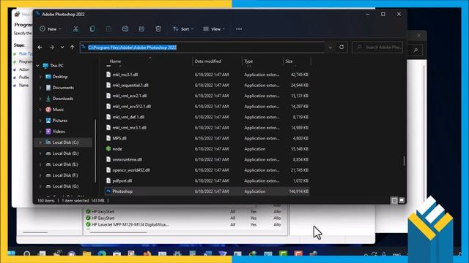469x263 pixels.
Task: Click the file list vertical scrollbar thumb
Action: click(404, 161)
